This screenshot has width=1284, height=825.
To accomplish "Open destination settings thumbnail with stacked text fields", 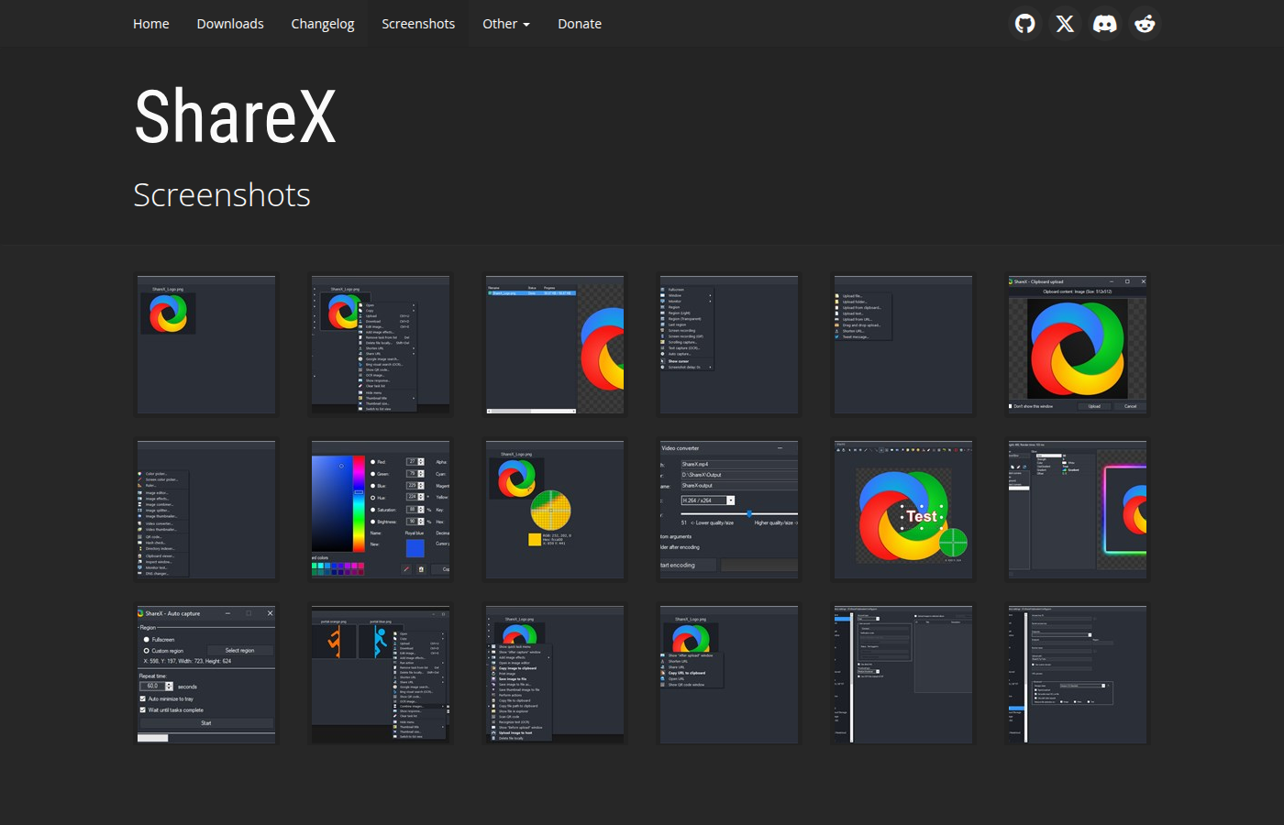I will [1078, 675].
